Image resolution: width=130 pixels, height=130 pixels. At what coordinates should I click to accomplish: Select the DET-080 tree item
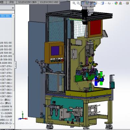(x=6, y=80)
